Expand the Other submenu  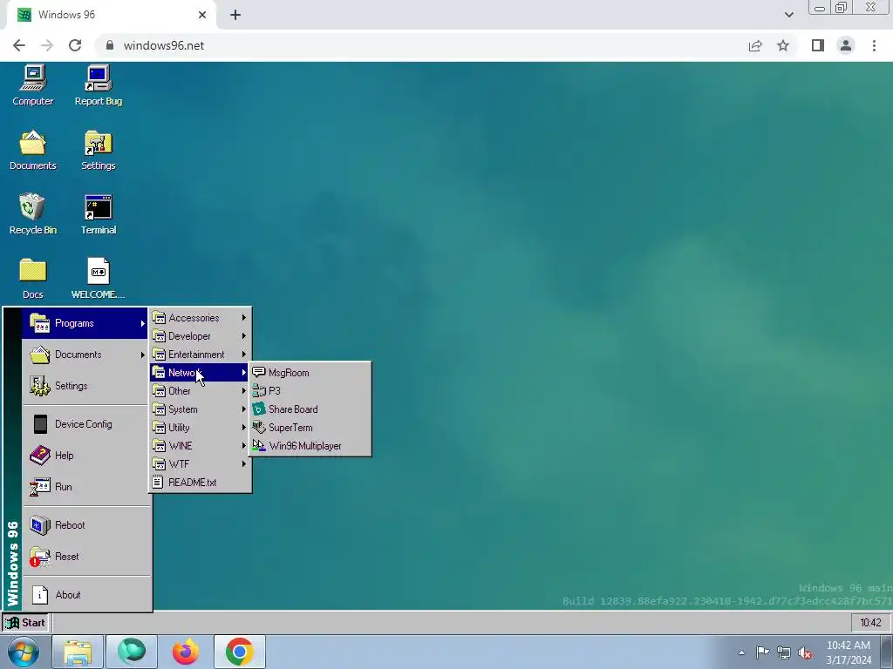200,391
